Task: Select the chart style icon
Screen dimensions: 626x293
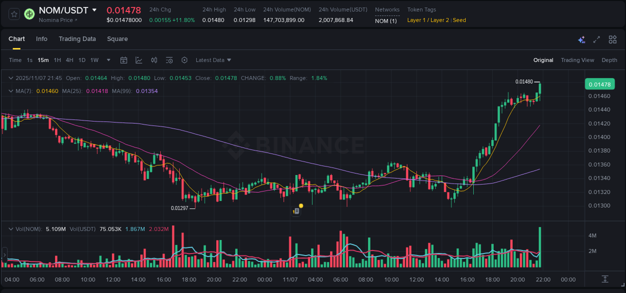Action: (x=139, y=60)
